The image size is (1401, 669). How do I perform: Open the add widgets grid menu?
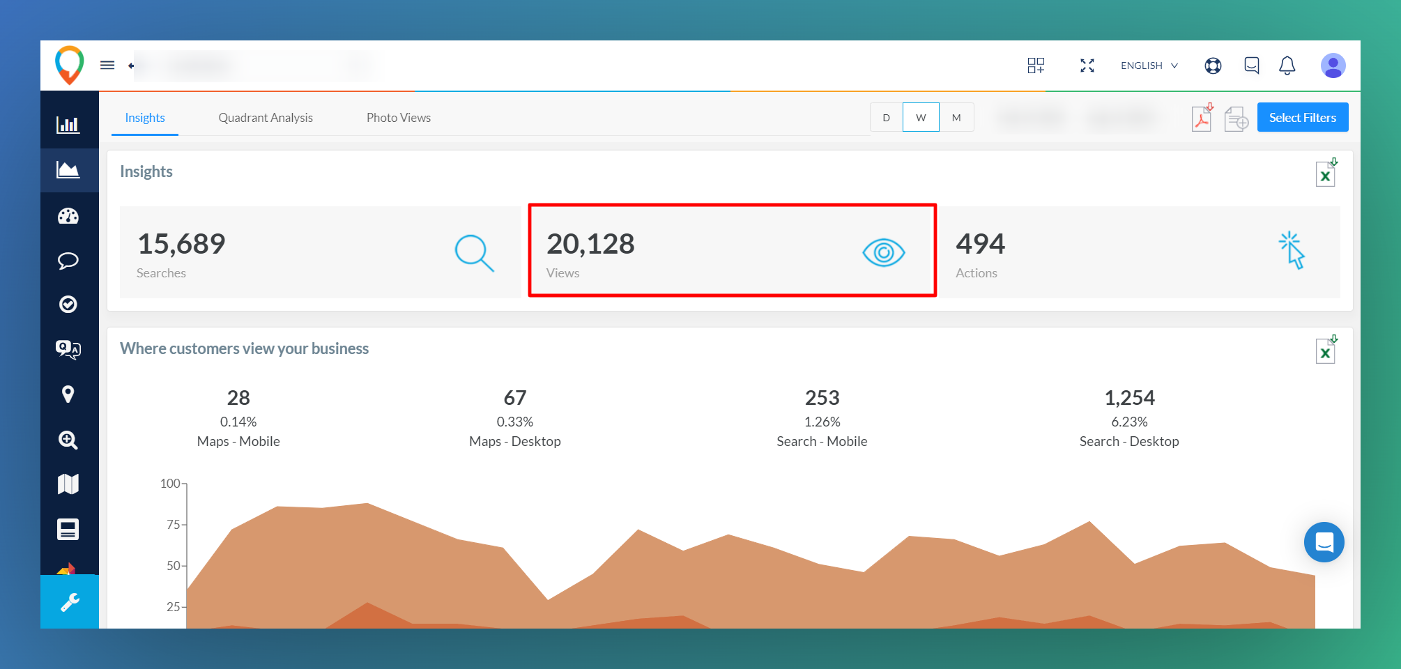coord(1036,66)
